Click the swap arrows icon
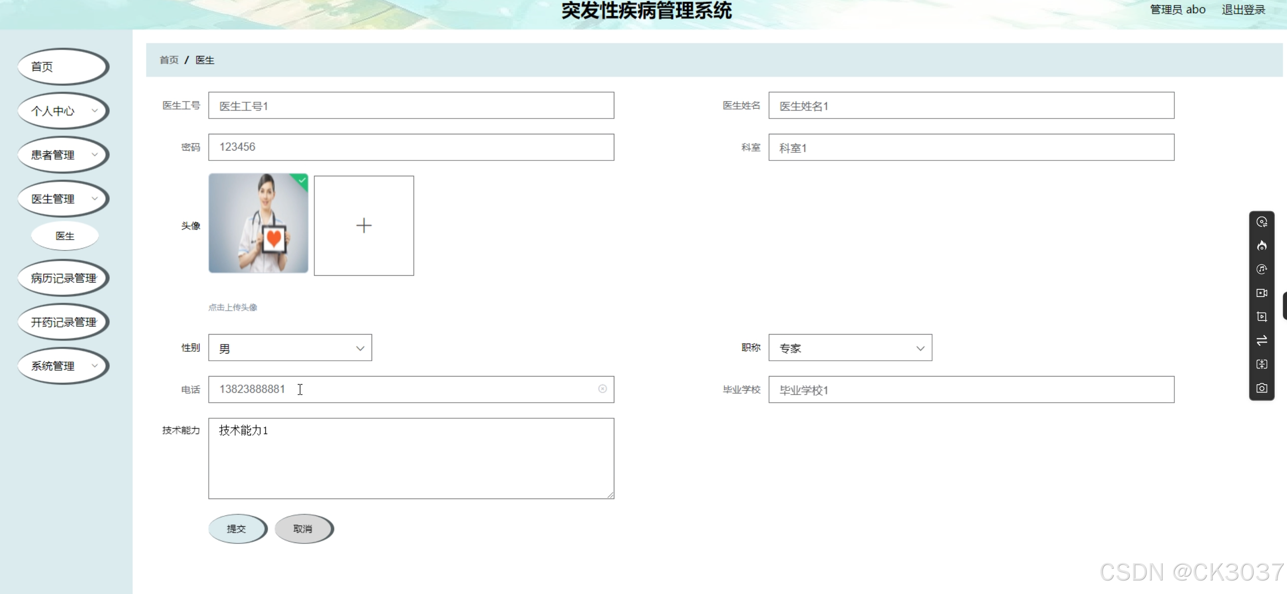The width and height of the screenshot is (1287, 594). coord(1262,341)
